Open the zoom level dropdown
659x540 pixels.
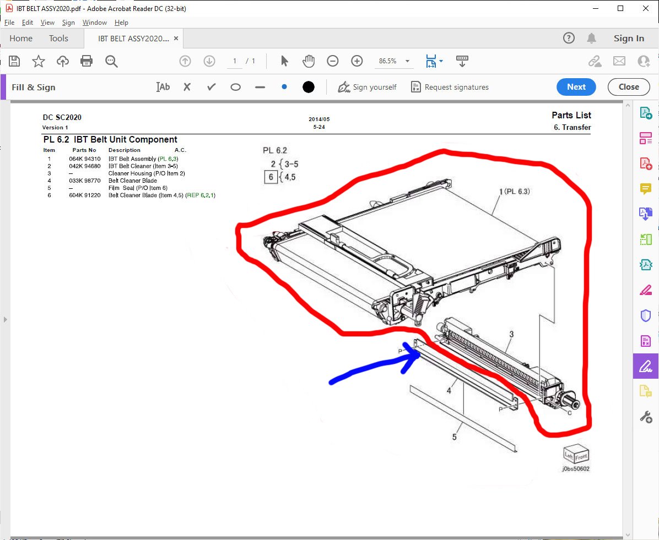click(407, 61)
